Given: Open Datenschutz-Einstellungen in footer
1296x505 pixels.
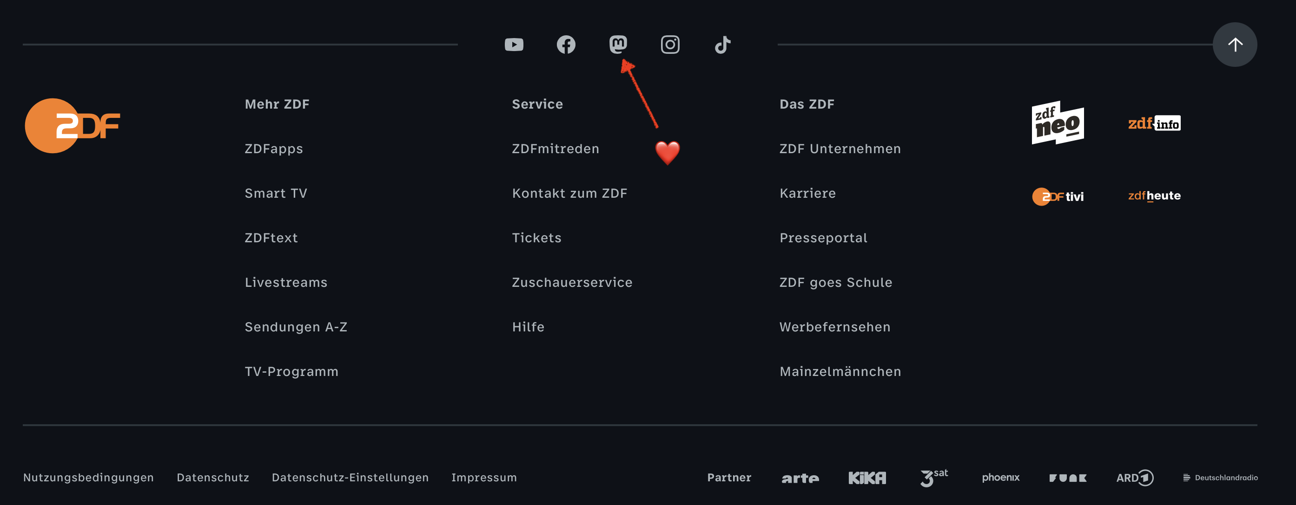Looking at the screenshot, I should point(350,477).
